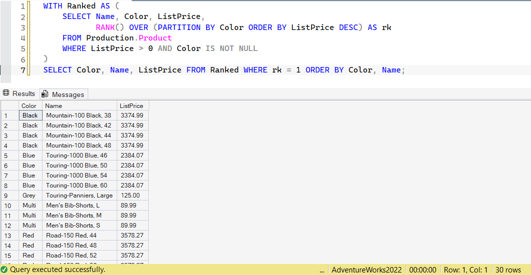The height and width of the screenshot is (275, 531).
Task: Select cell 'Men's Bib-Shorts, S'
Action: pyautogui.click(x=80, y=225)
